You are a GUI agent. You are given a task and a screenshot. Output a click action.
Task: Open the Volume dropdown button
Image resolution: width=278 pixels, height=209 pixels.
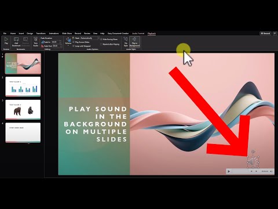click(68, 41)
